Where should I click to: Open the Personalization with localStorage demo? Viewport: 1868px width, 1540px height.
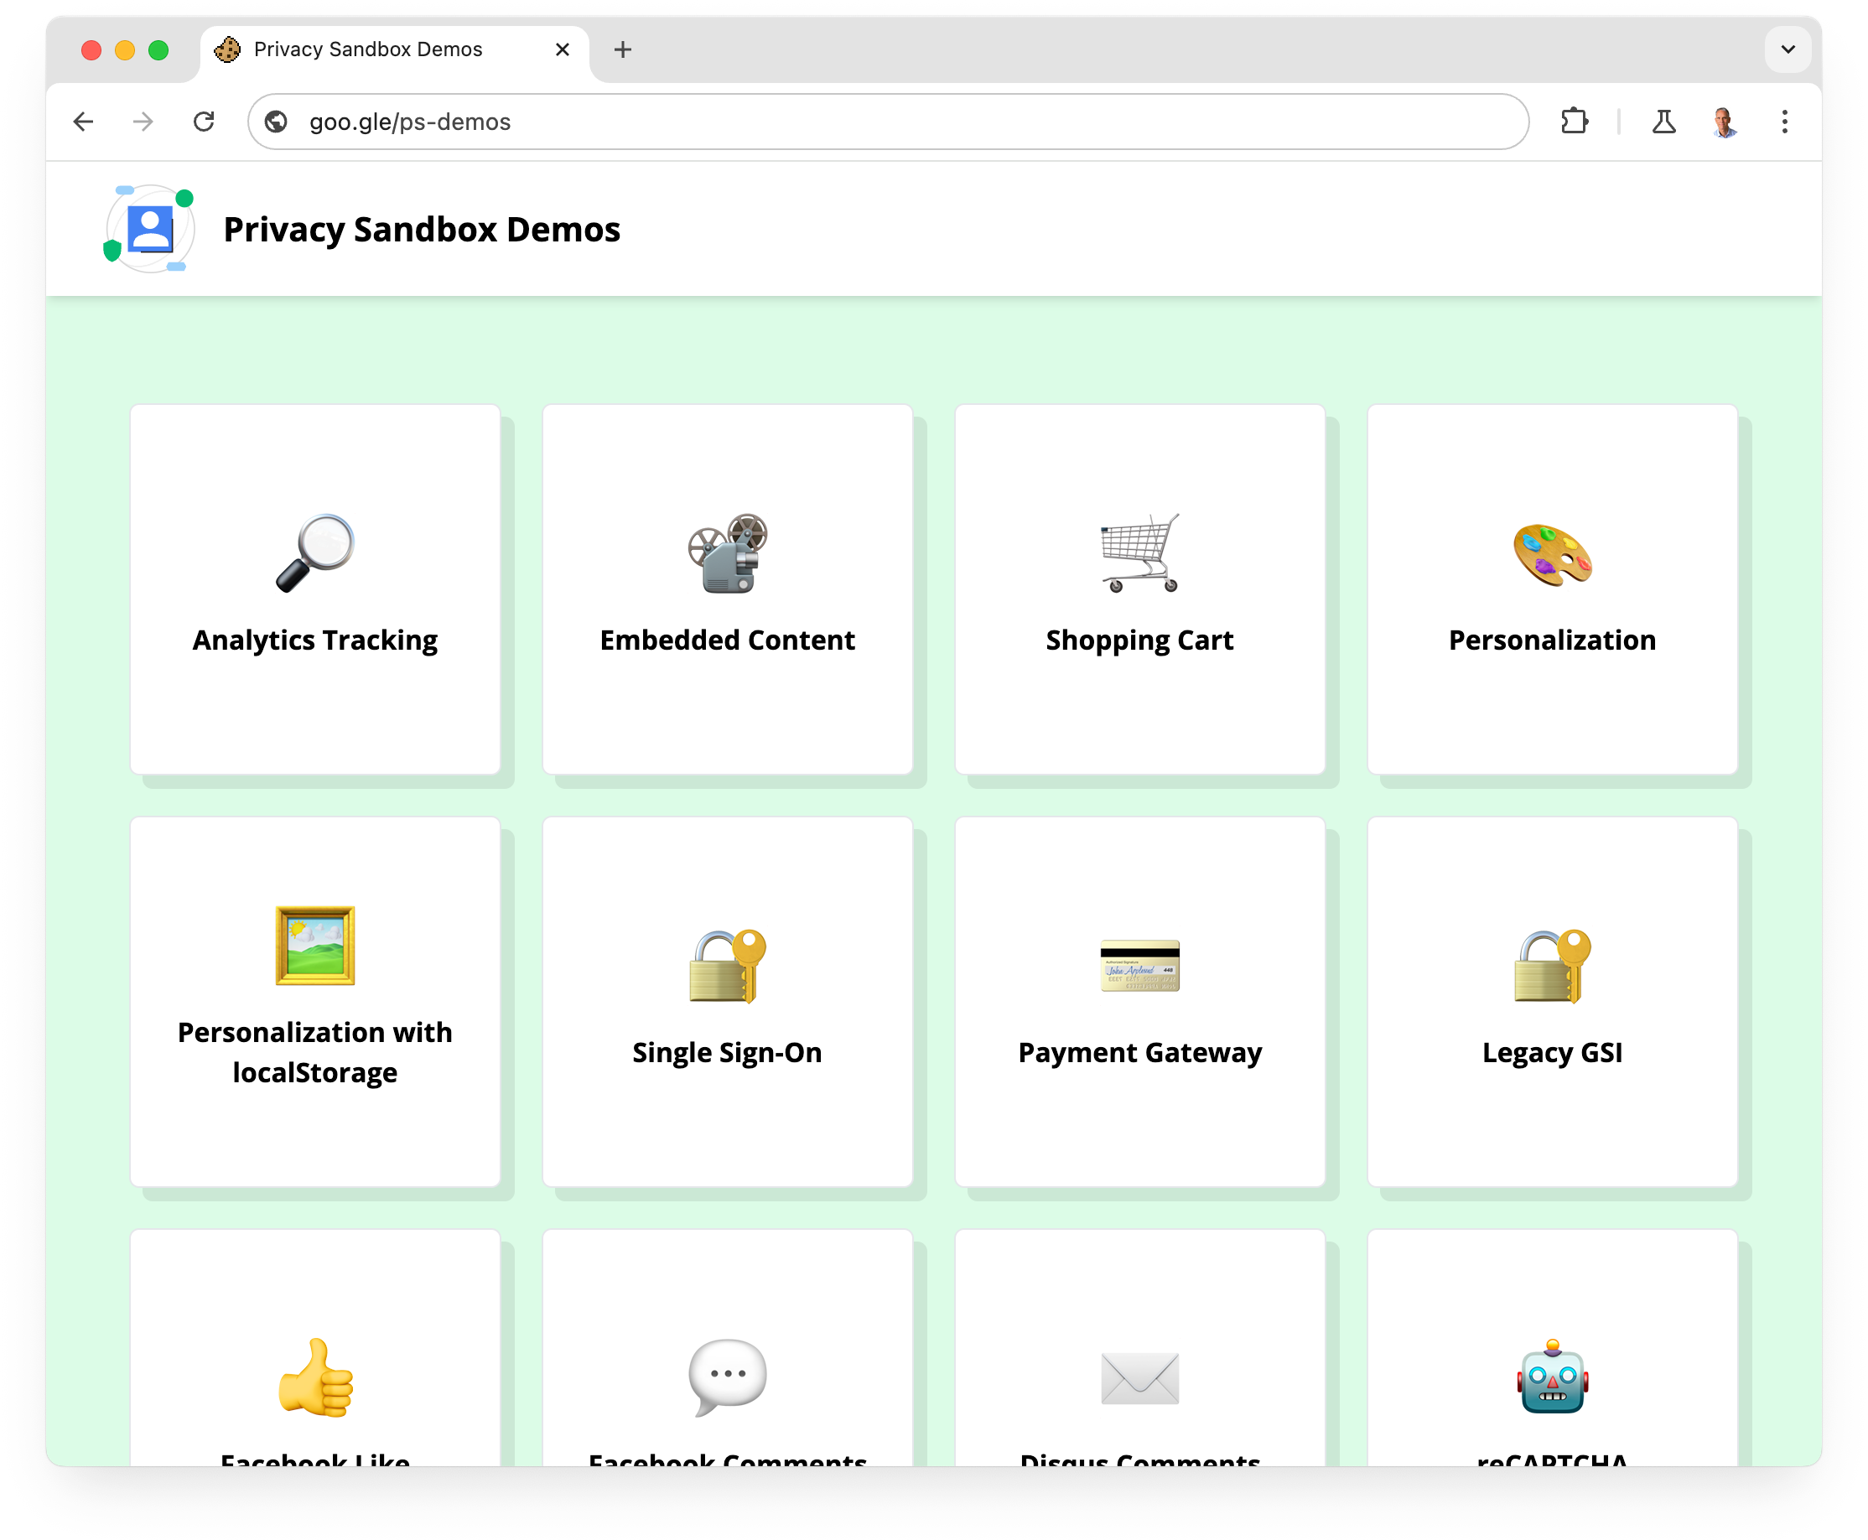click(x=314, y=1003)
